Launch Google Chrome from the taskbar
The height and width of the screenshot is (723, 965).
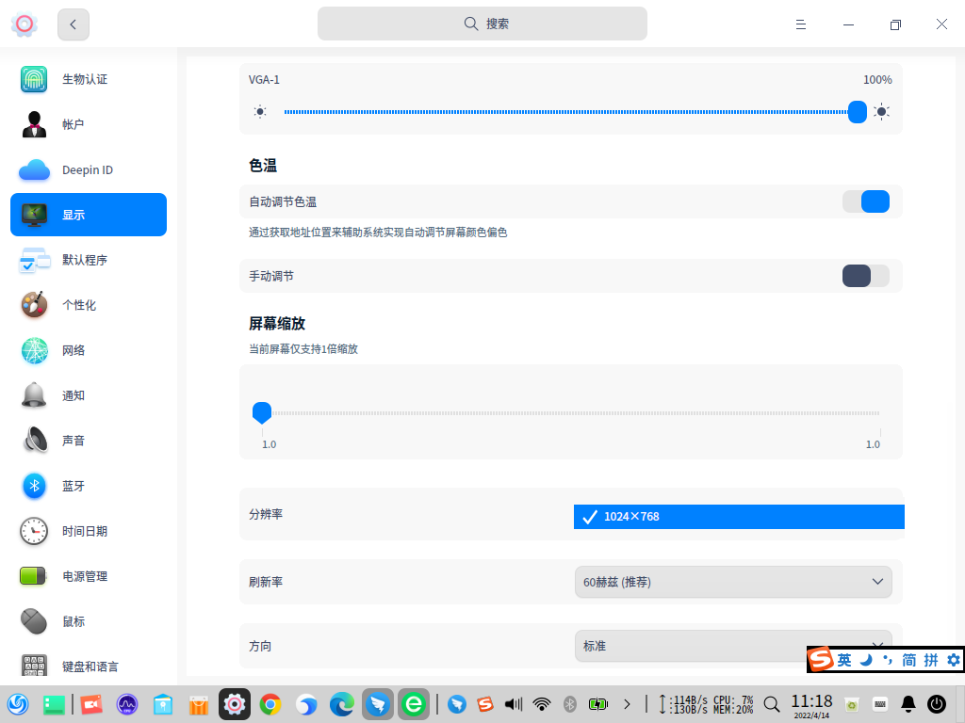(x=270, y=704)
